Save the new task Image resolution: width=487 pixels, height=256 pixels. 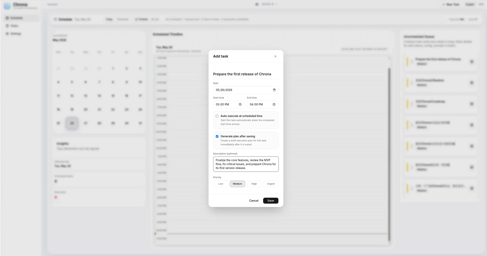point(271,201)
